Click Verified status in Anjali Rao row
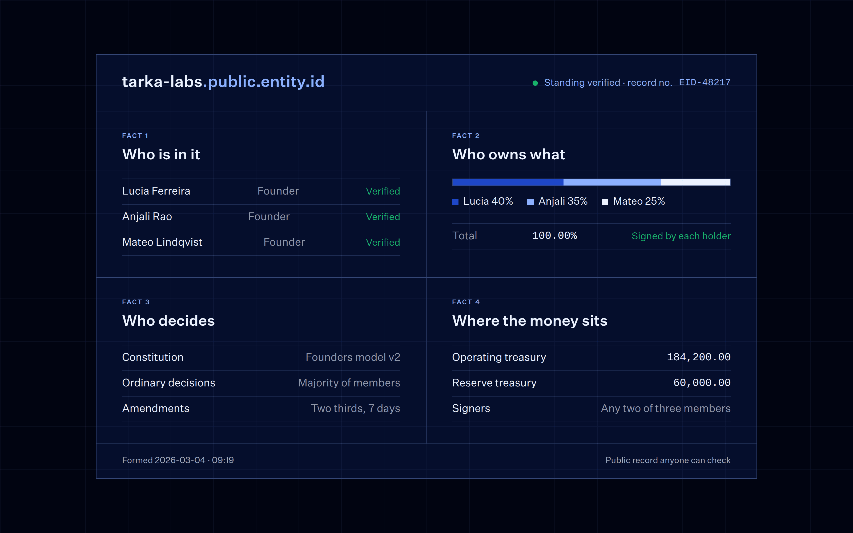The width and height of the screenshot is (853, 533). click(383, 217)
